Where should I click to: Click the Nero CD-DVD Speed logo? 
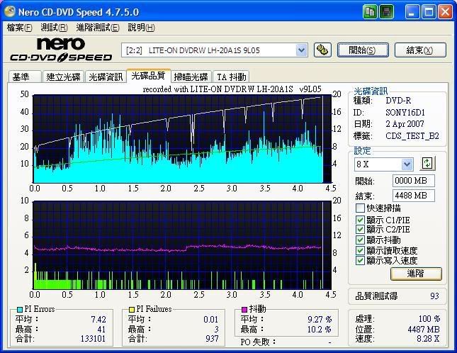pos(61,50)
